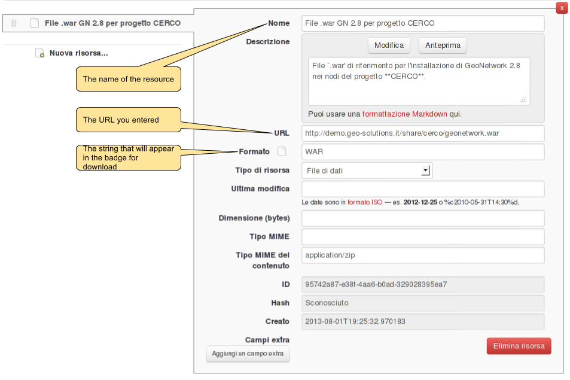
Task: Click into the URL text field
Action: click(423, 133)
